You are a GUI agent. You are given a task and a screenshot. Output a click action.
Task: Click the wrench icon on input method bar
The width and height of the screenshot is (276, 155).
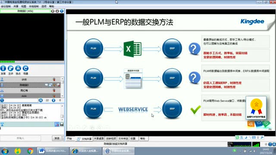262,137
